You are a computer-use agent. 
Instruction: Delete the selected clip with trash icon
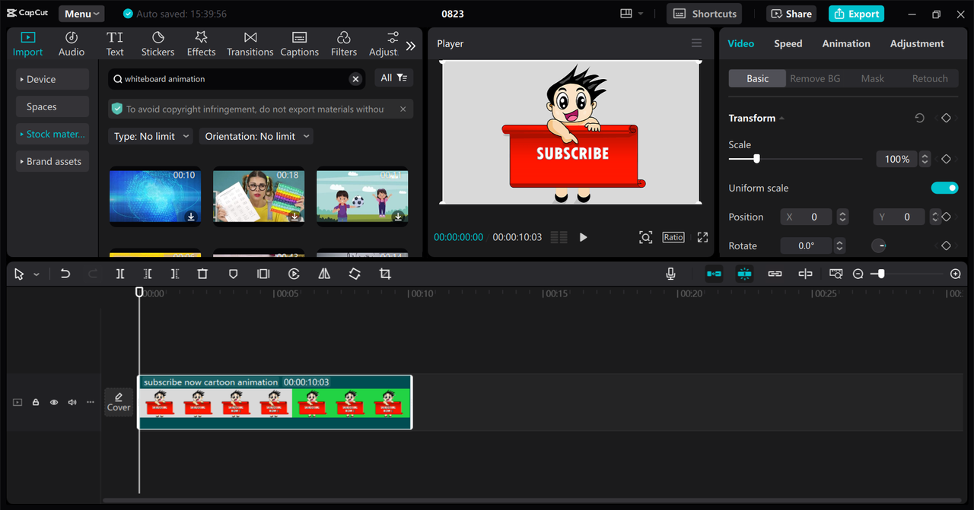[x=202, y=274]
